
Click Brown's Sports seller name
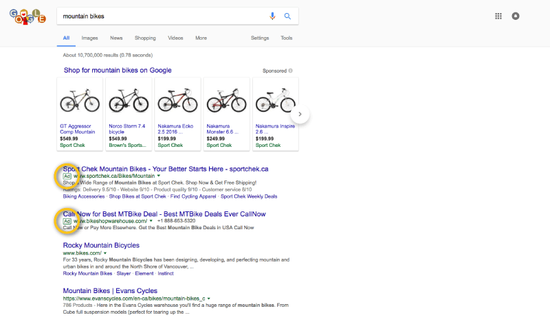127,145
